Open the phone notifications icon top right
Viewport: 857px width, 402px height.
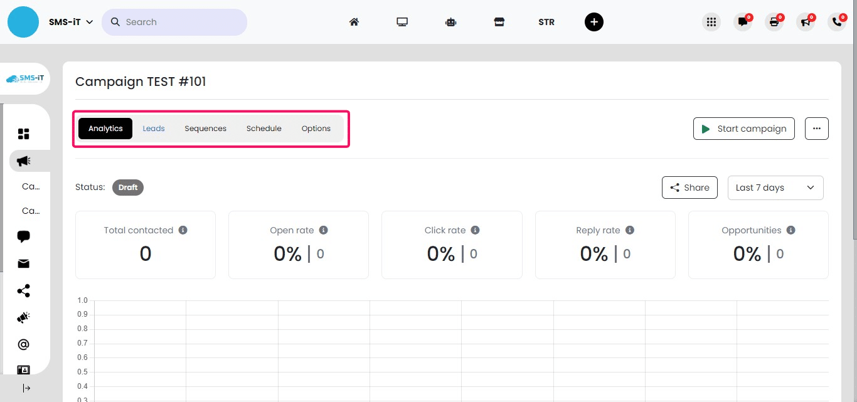(x=837, y=22)
